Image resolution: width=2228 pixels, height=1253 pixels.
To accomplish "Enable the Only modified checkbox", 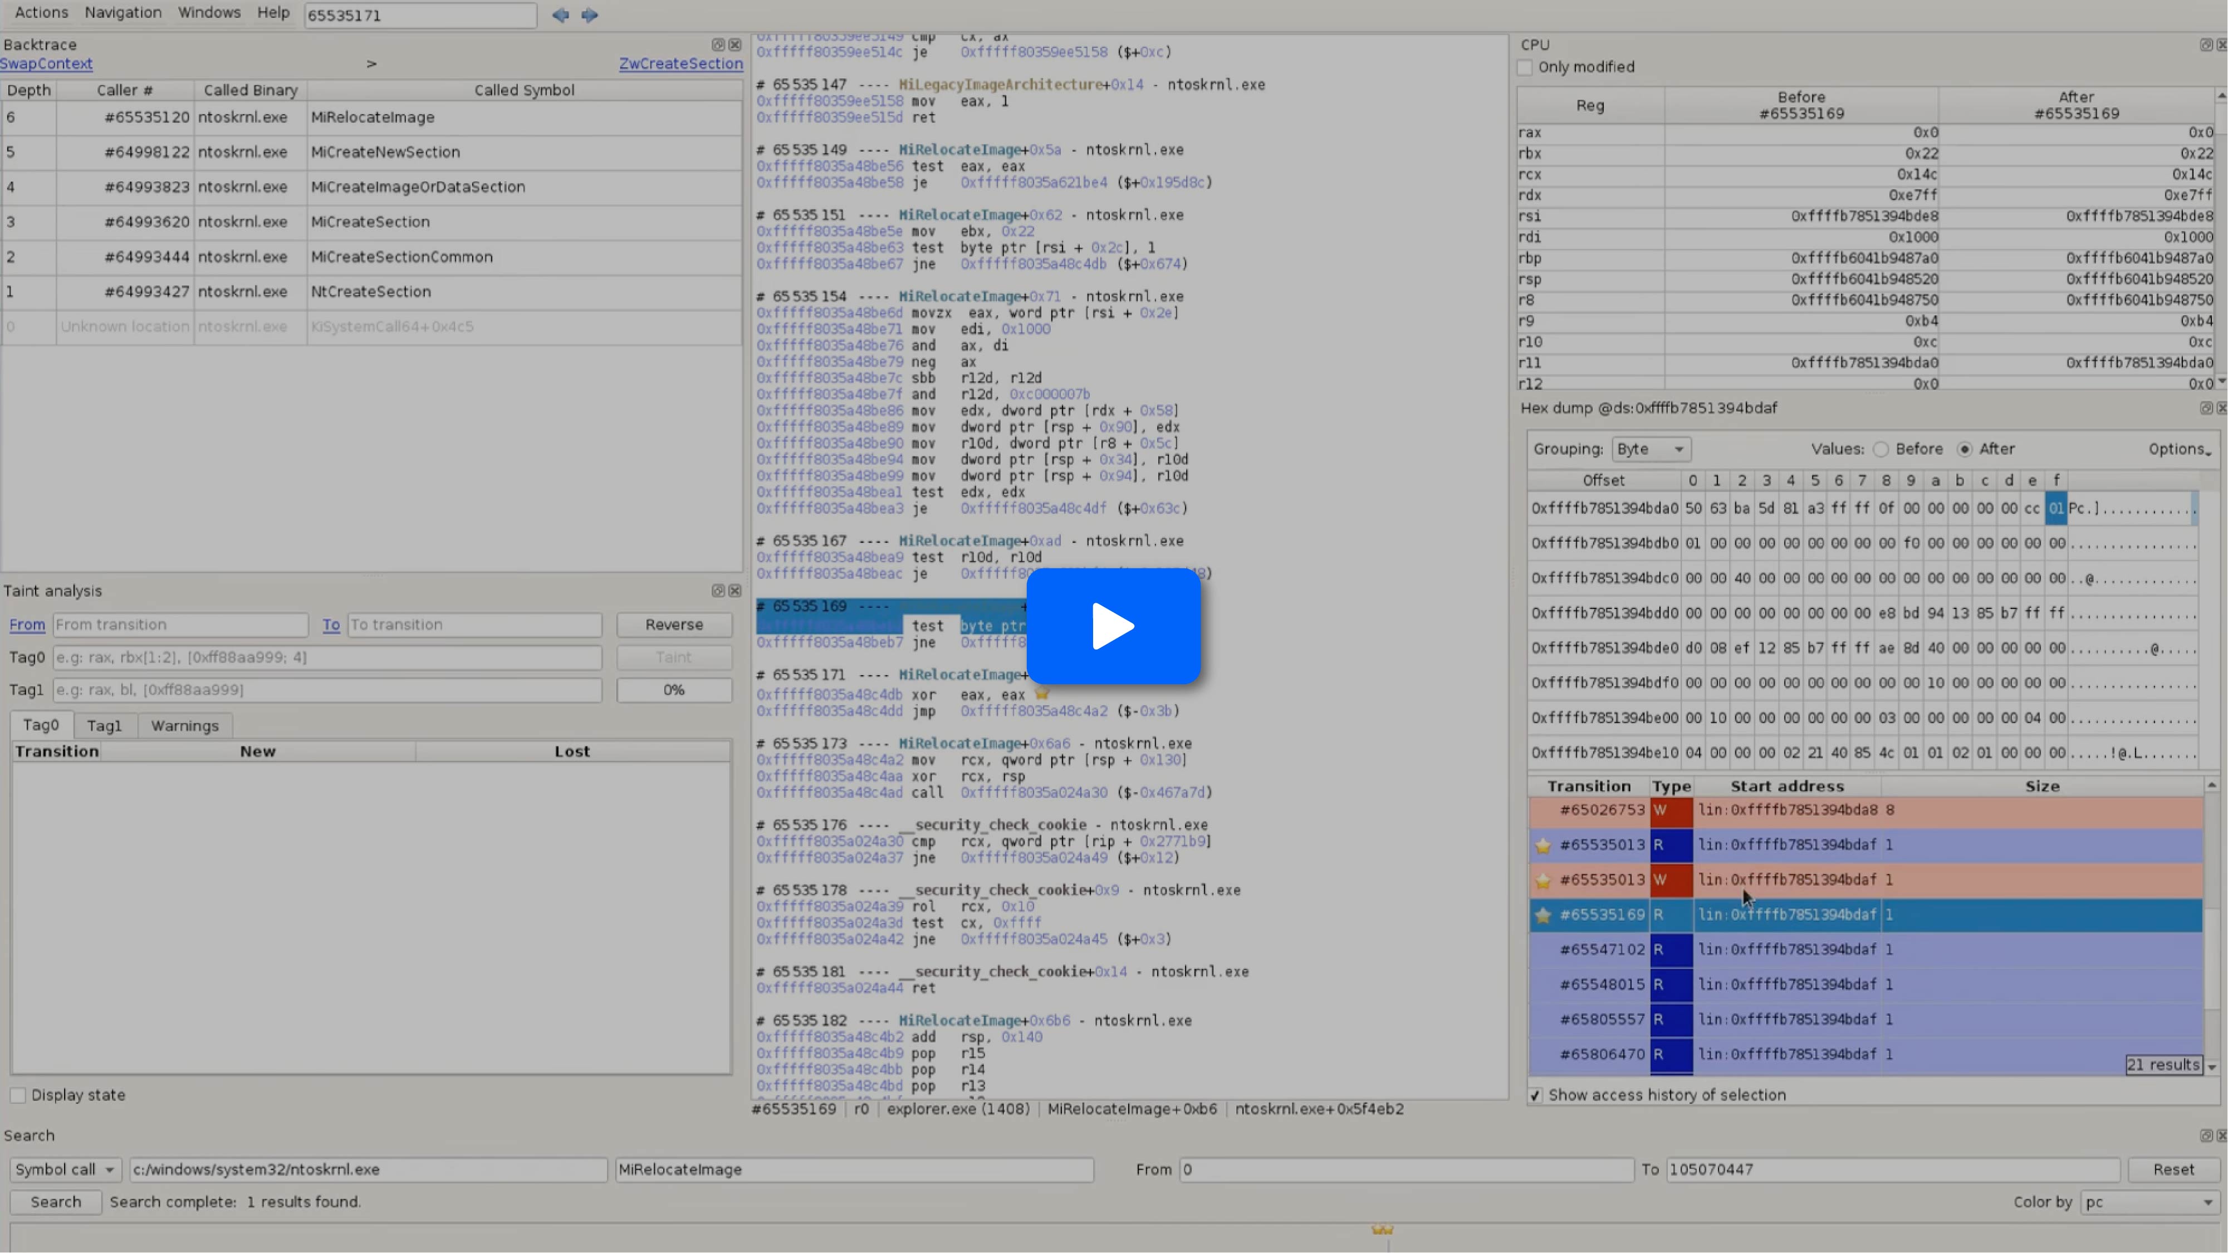I will click(x=1526, y=67).
